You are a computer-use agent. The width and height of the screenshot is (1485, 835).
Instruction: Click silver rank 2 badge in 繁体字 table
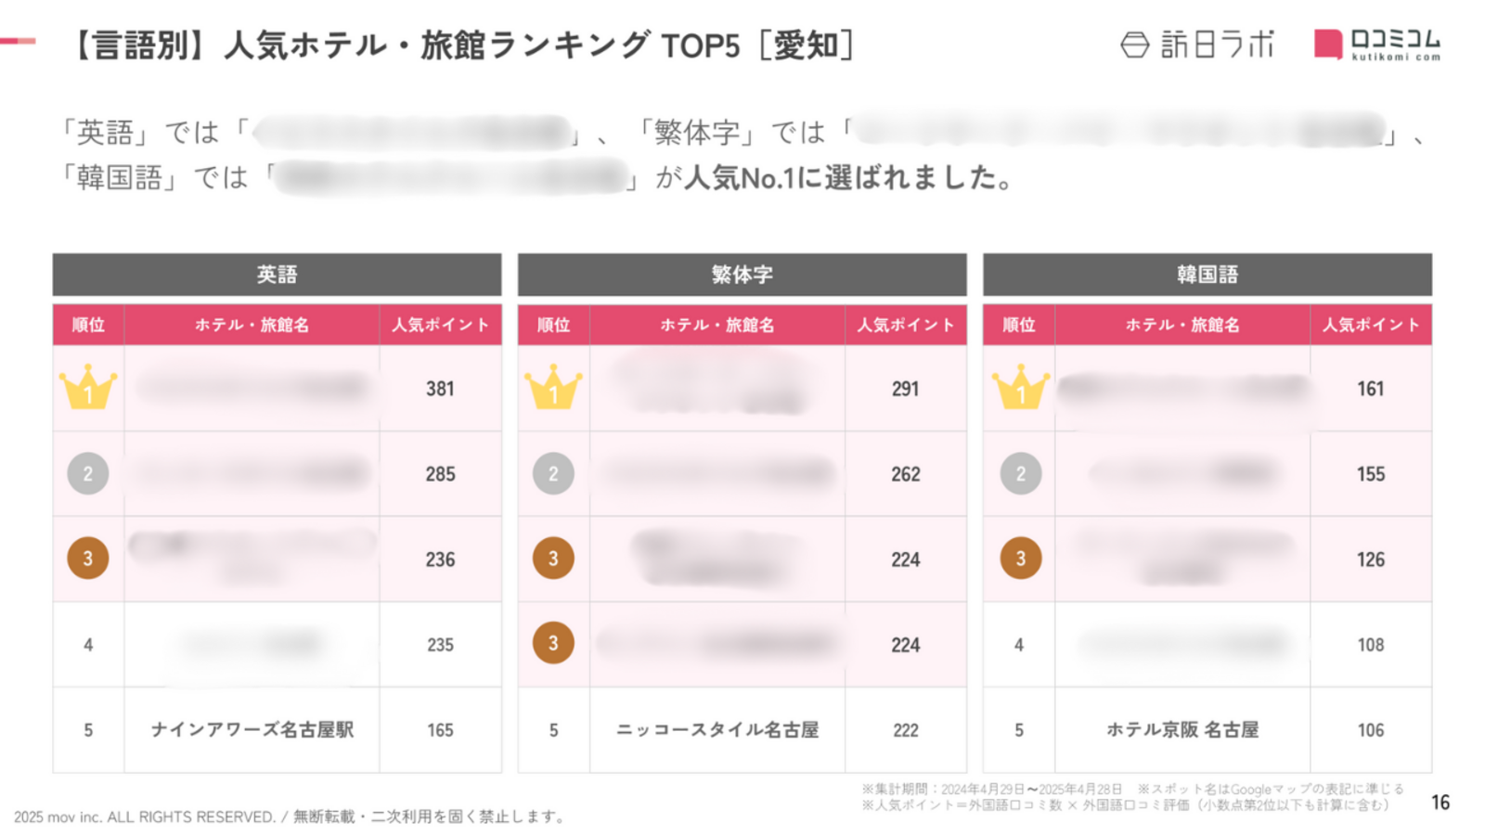pyautogui.click(x=553, y=474)
